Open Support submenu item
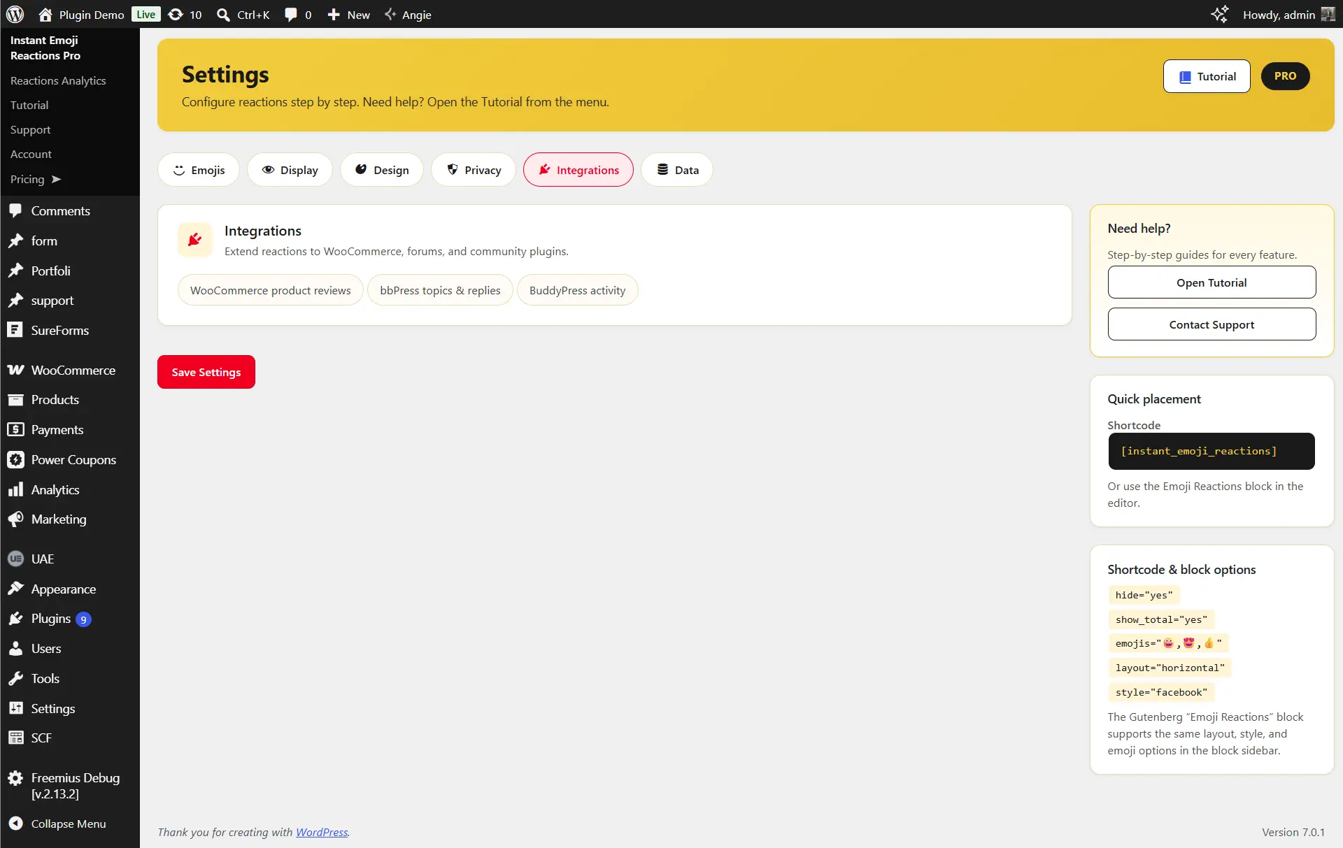 click(x=30, y=129)
